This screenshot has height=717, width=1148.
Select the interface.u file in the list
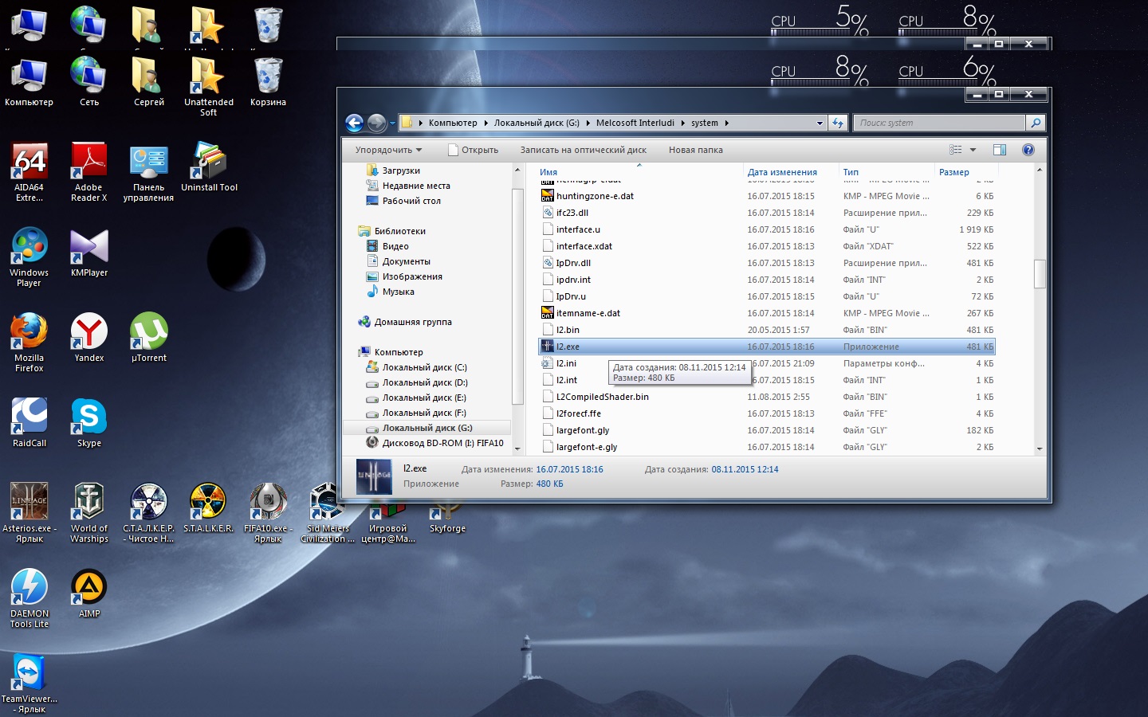pos(578,229)
